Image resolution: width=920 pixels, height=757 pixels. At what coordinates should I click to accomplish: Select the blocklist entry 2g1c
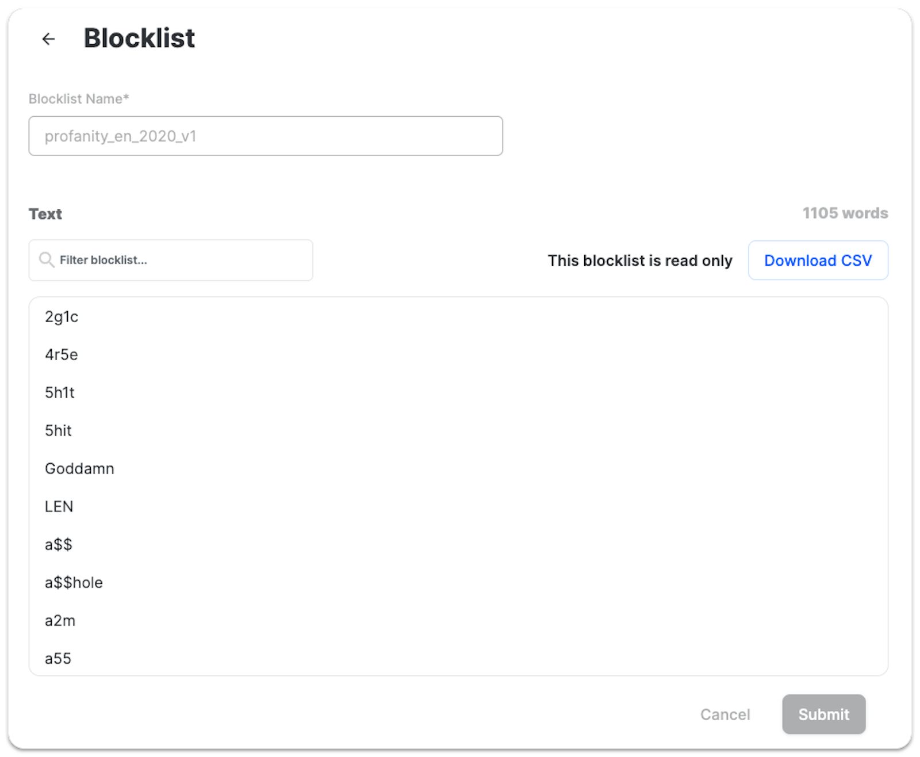[62, 317]
